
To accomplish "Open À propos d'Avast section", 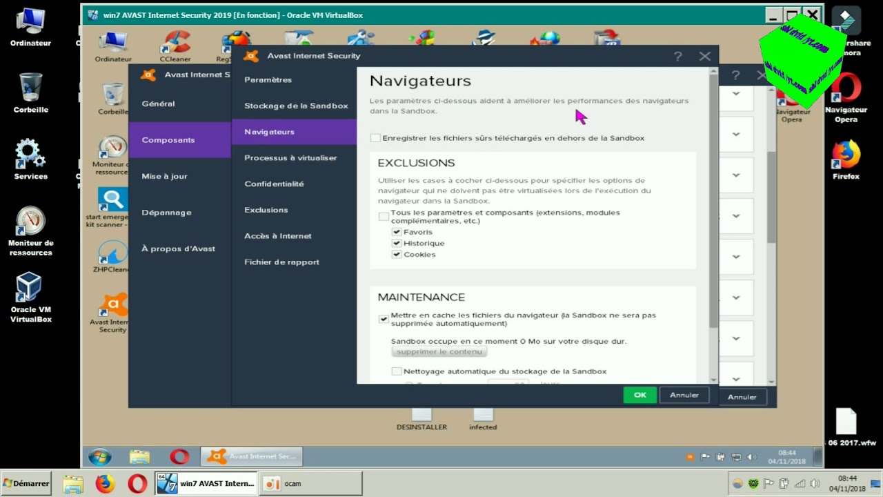I will coord(179,248).
